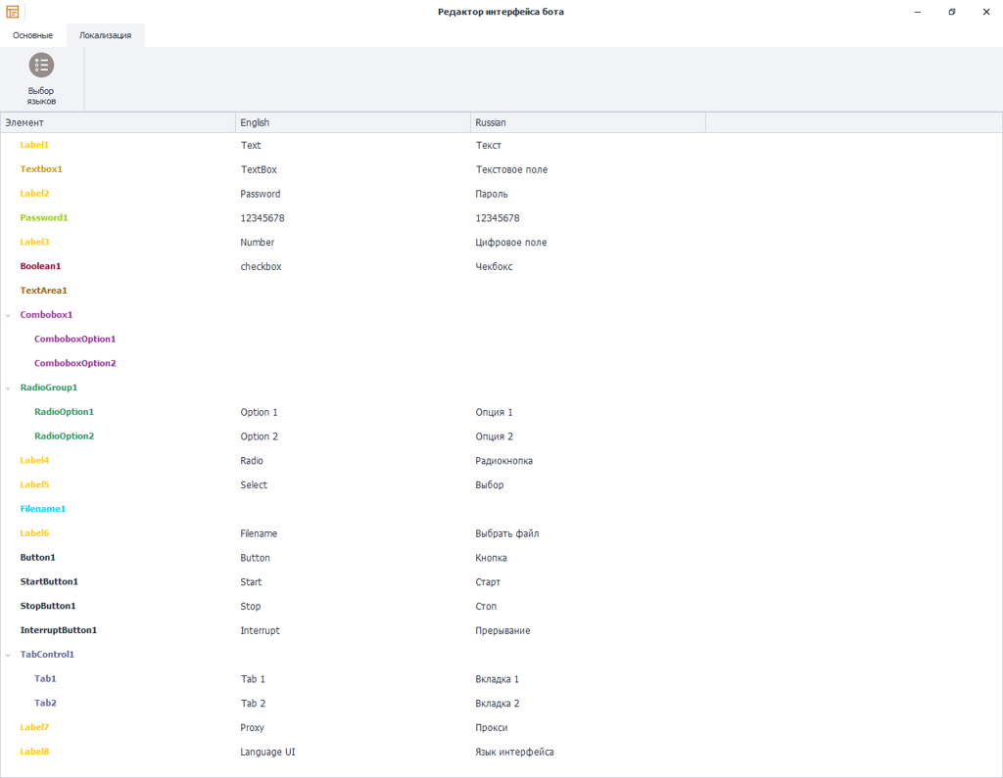This screenshot has width=1003, height=778.
Task: Collapse the Combobox1 tree node
Action: (x=9, y=315)
